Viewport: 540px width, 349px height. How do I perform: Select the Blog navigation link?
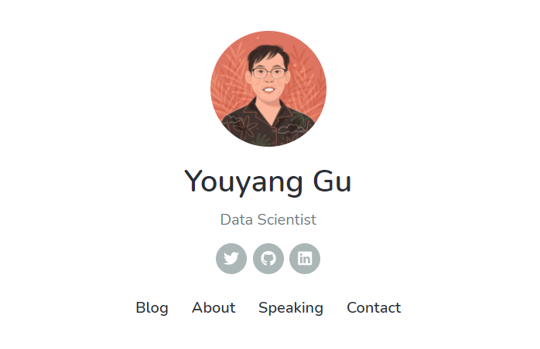152,308
